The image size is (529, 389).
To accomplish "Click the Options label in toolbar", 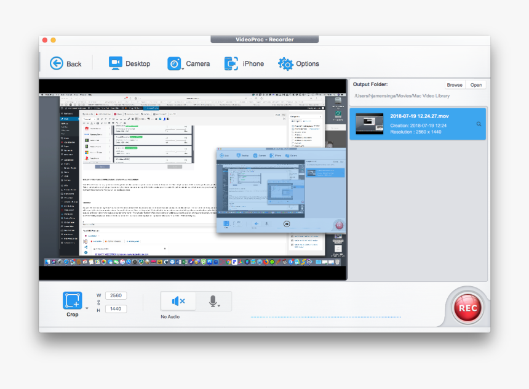I will 308,63.
